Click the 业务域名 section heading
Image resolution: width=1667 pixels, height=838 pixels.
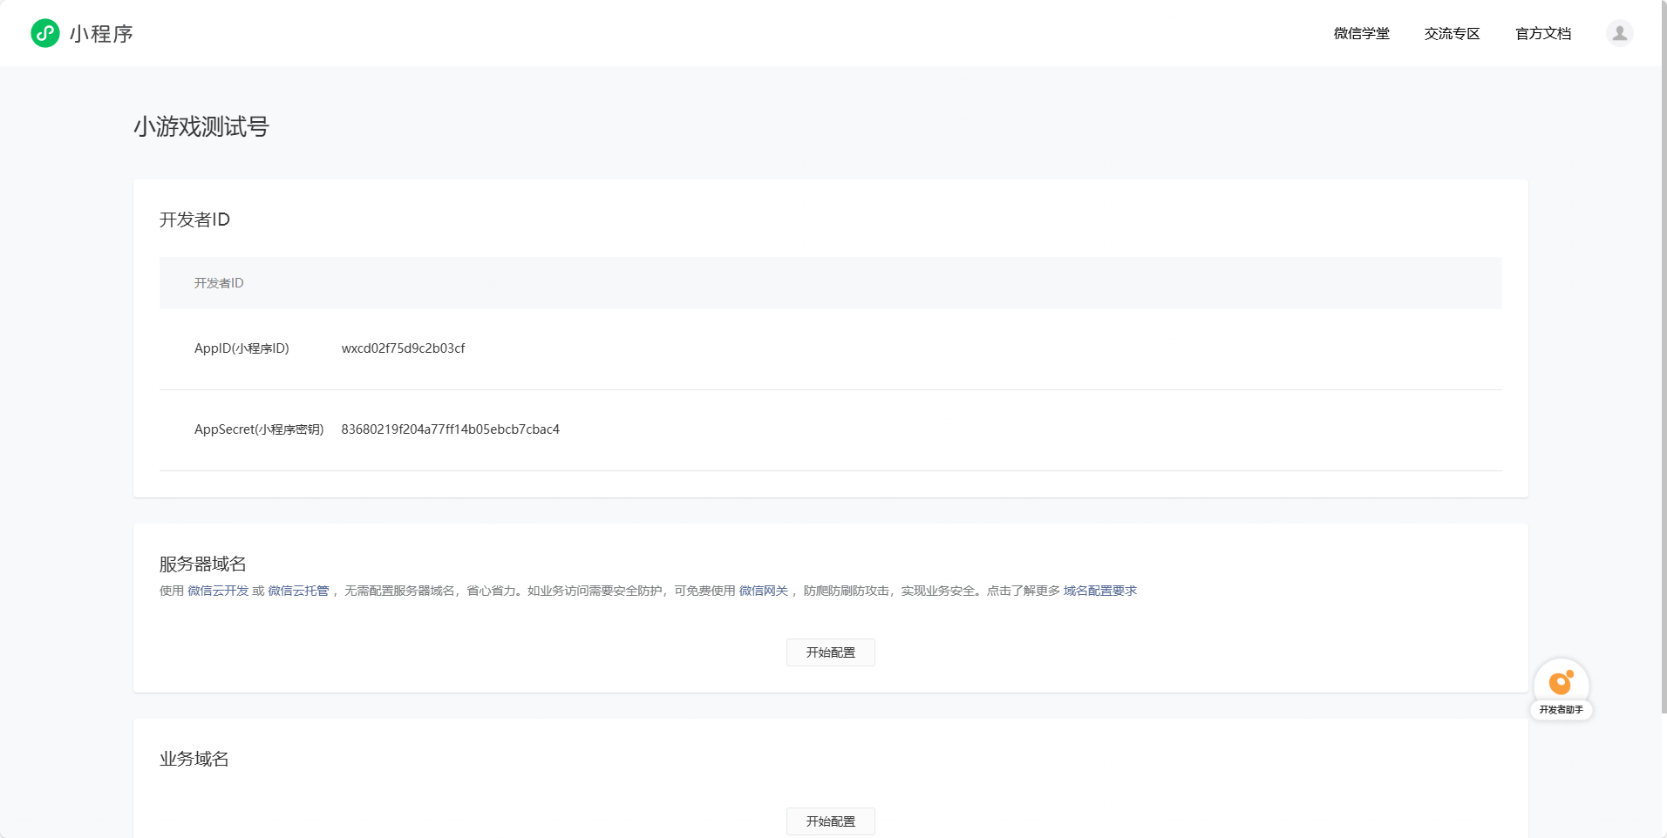194,759
